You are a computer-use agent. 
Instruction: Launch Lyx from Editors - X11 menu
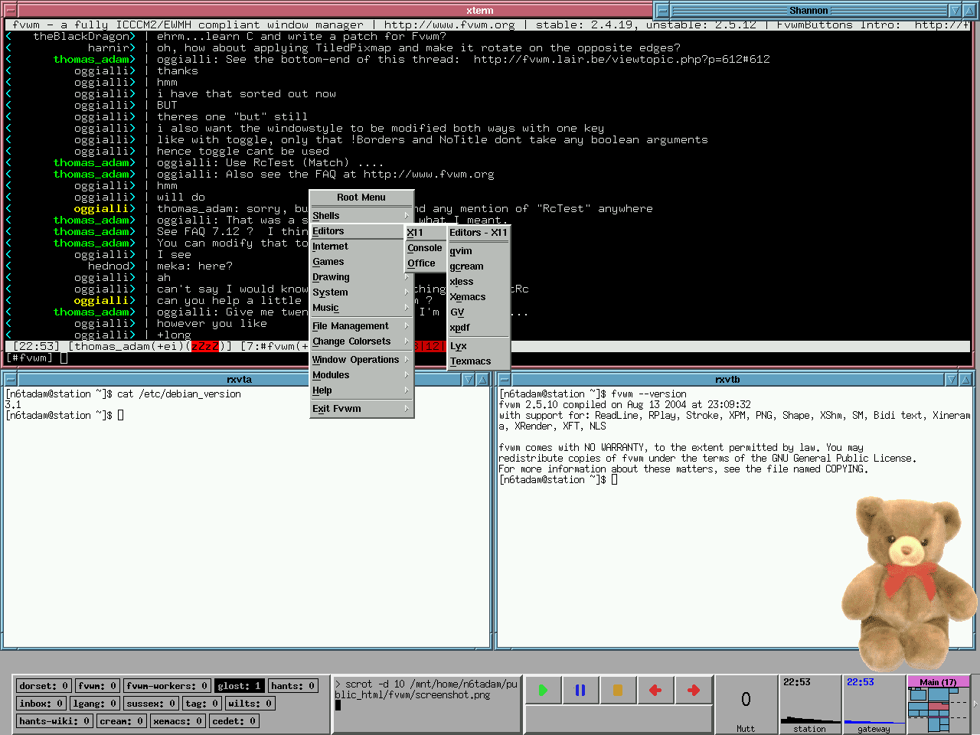coord(479,346)
